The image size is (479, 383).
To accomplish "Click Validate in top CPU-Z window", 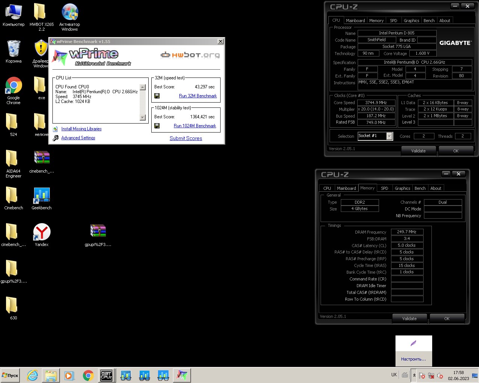I will (418, 151).
